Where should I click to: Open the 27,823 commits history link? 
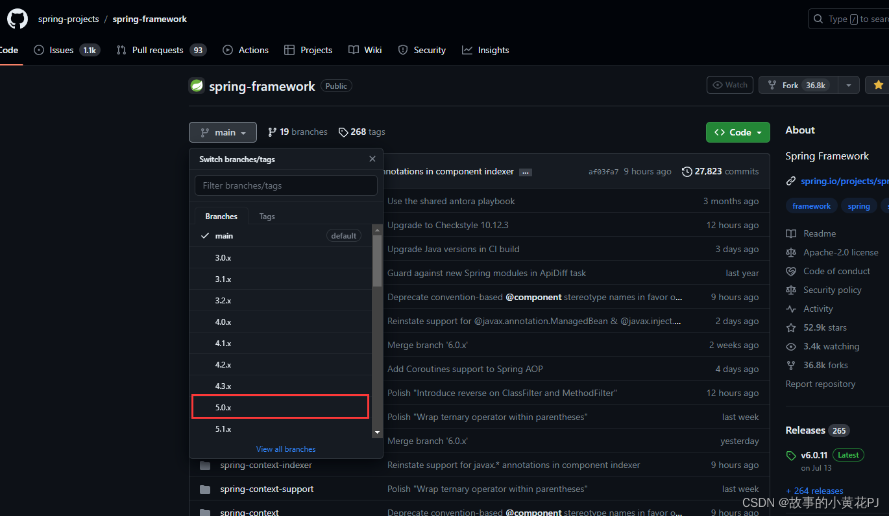pyautogui.click(x=720, y=171)
